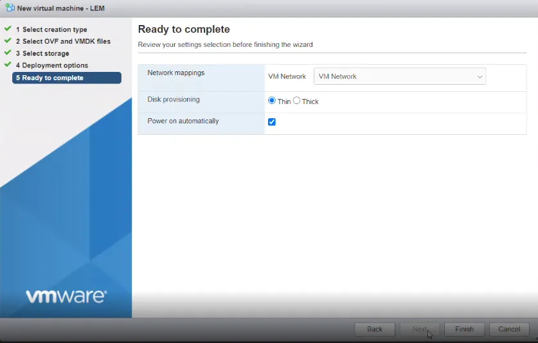
Task: Click the Finish button
Action: click(464, 329)
